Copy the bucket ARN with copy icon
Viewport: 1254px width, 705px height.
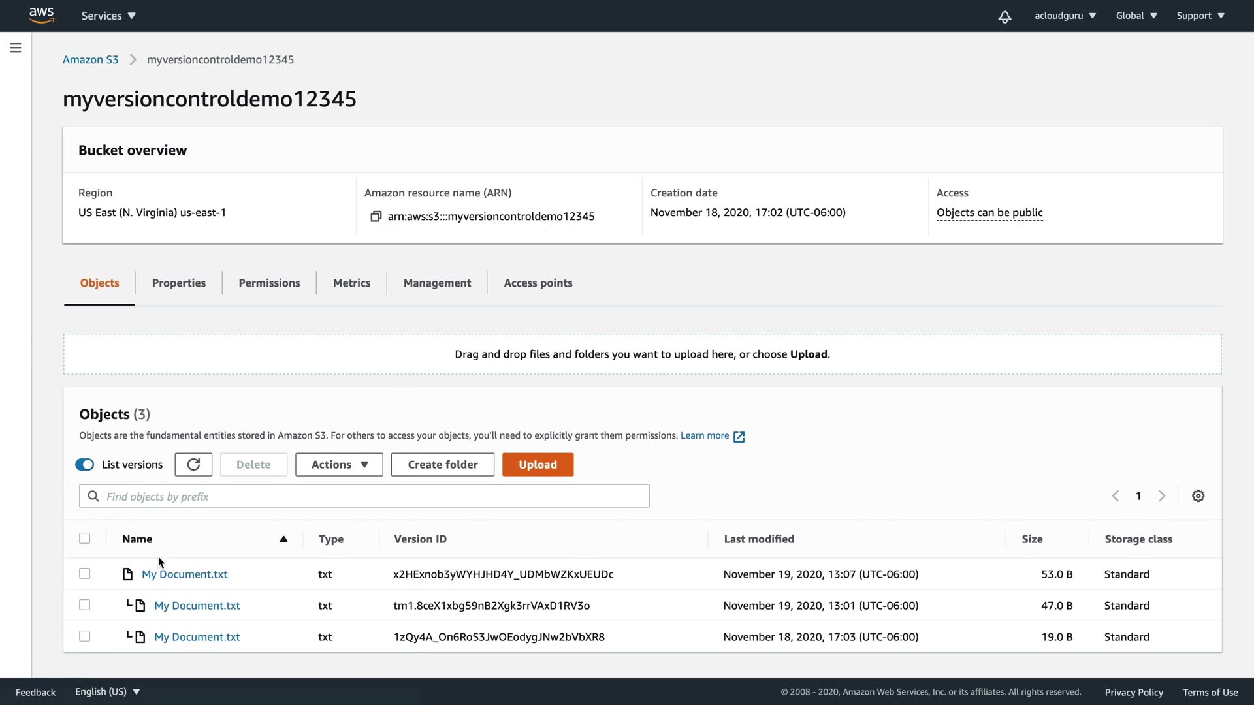[376, 216]
